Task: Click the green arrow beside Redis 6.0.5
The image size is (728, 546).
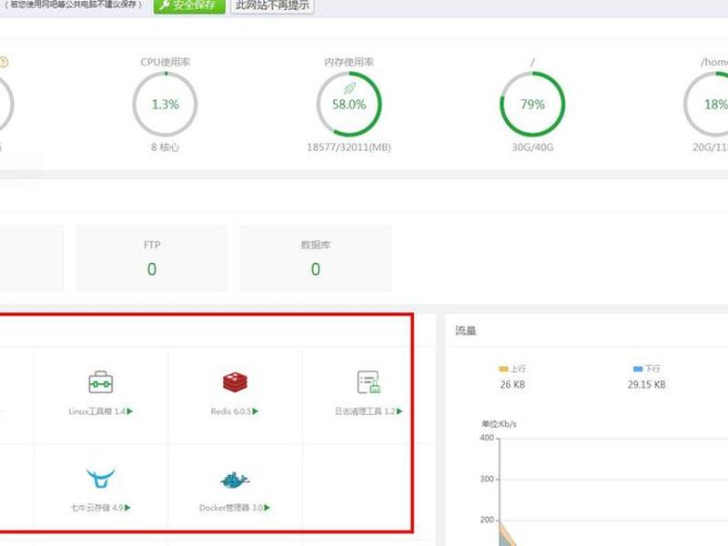Action: [256, 411]
